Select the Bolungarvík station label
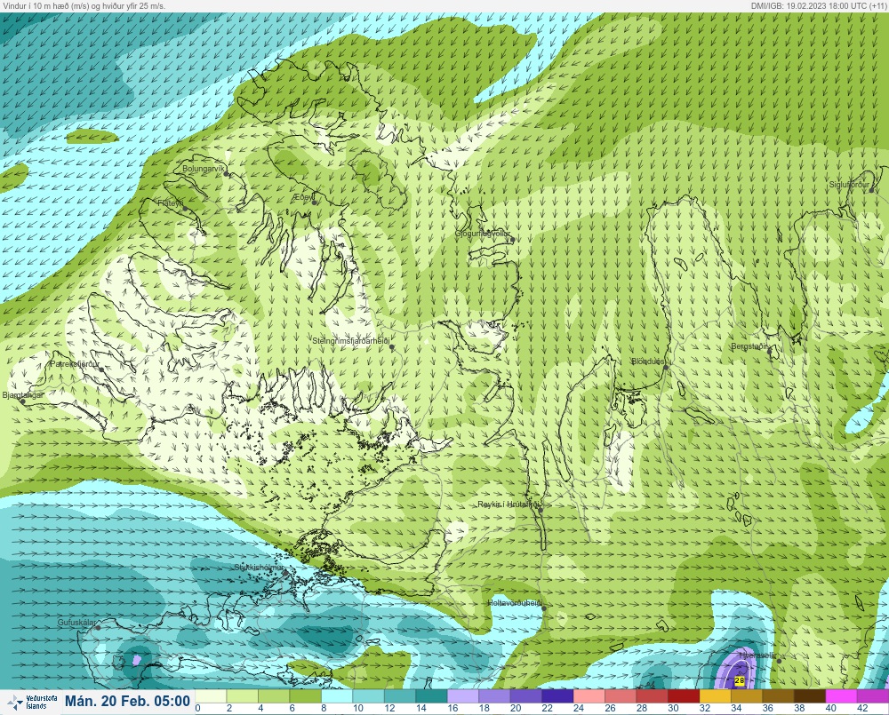 204,169
